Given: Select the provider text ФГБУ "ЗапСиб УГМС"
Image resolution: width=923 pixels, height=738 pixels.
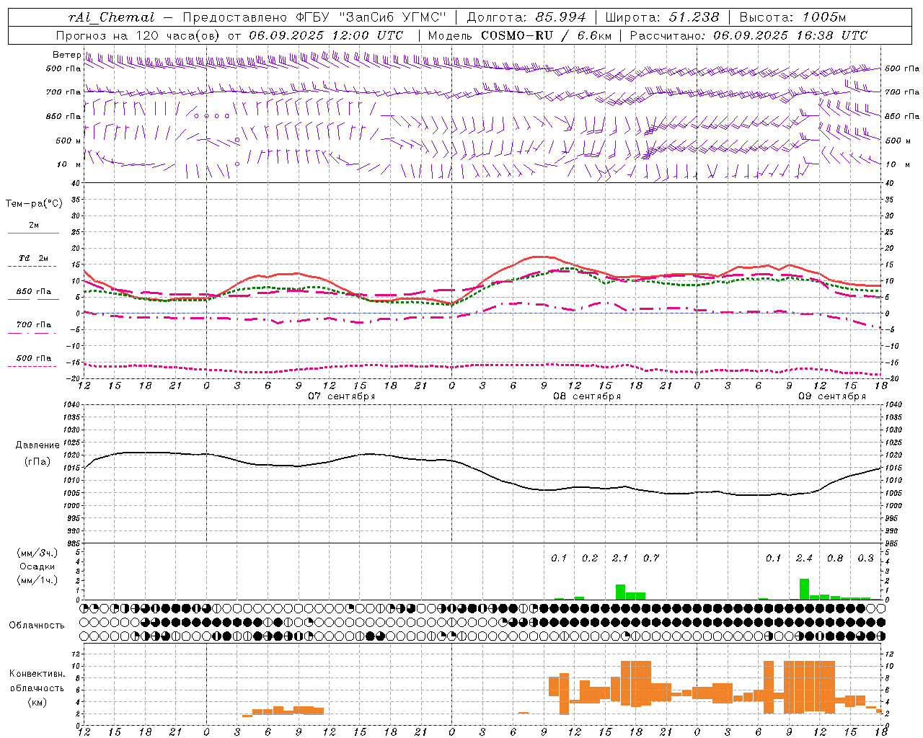Looking at the screenshot, I should (x=371, y=17).
